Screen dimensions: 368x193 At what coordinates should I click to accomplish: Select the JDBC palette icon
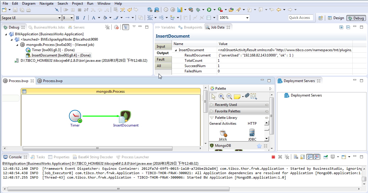[x=252, y=133]
